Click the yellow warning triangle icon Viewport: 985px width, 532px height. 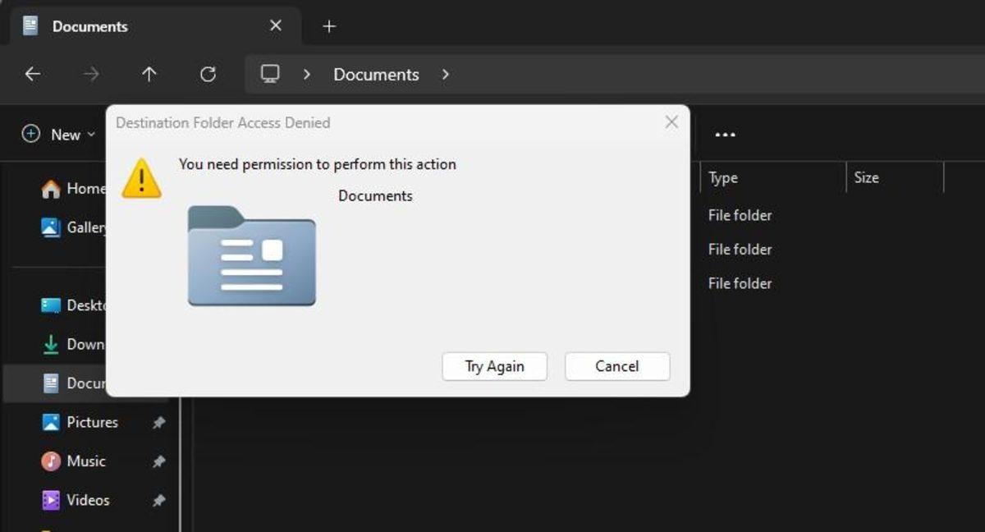point(142,178)
